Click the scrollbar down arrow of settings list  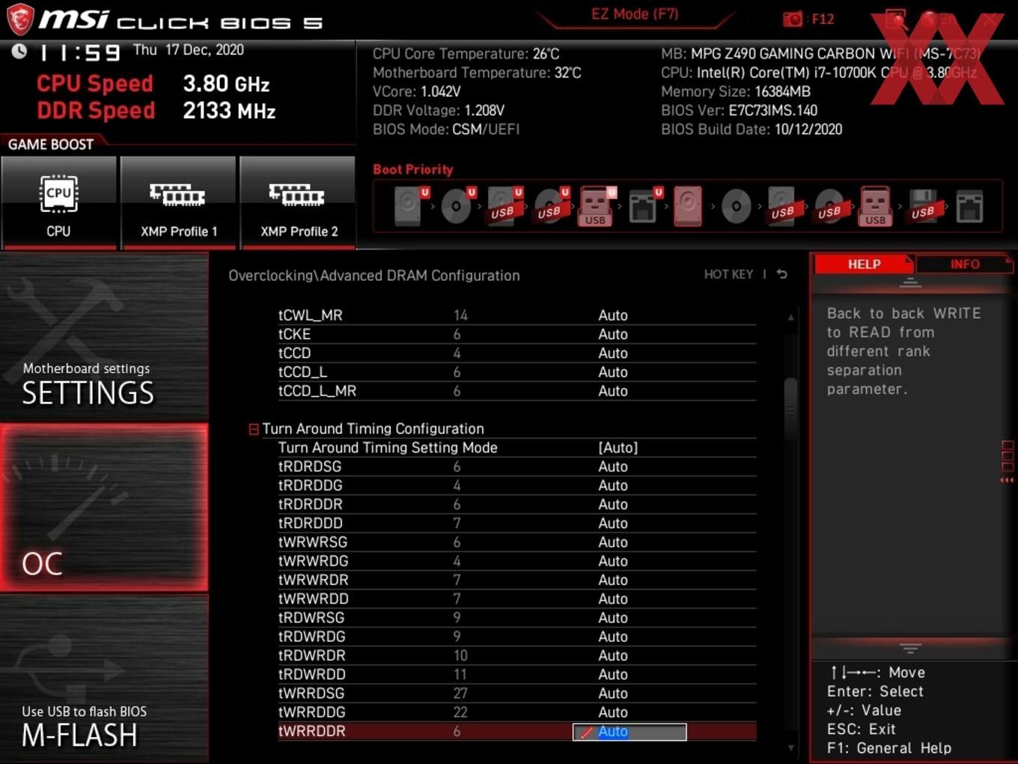pyautogui.click(x=790, y=748)
